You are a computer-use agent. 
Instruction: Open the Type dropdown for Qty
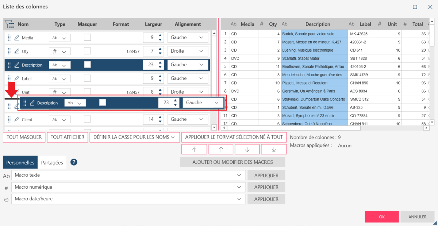60,52
